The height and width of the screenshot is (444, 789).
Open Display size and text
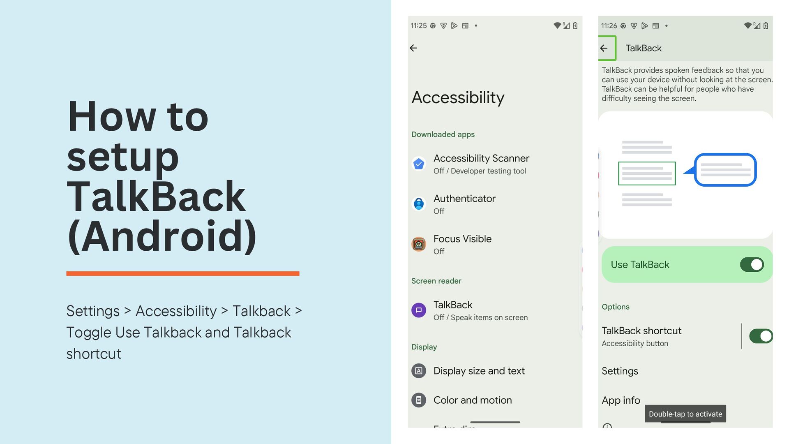[495, 371]
